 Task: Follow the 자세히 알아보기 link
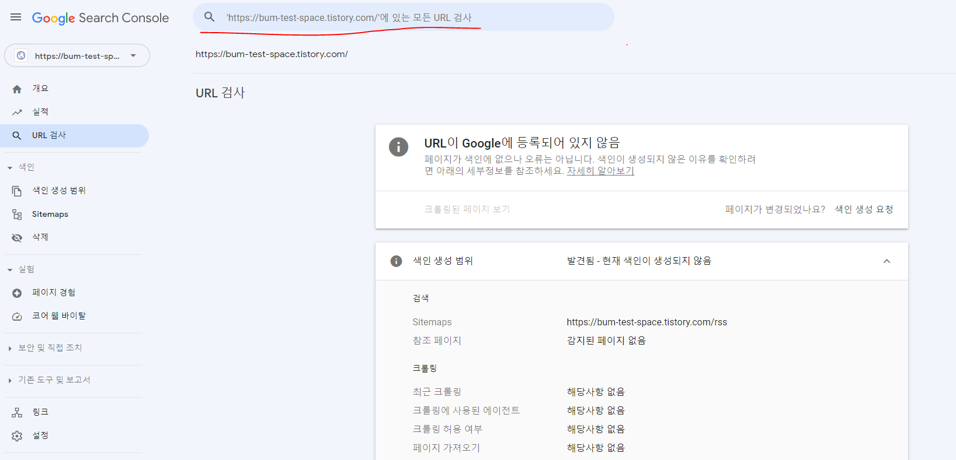pos(600,171)
